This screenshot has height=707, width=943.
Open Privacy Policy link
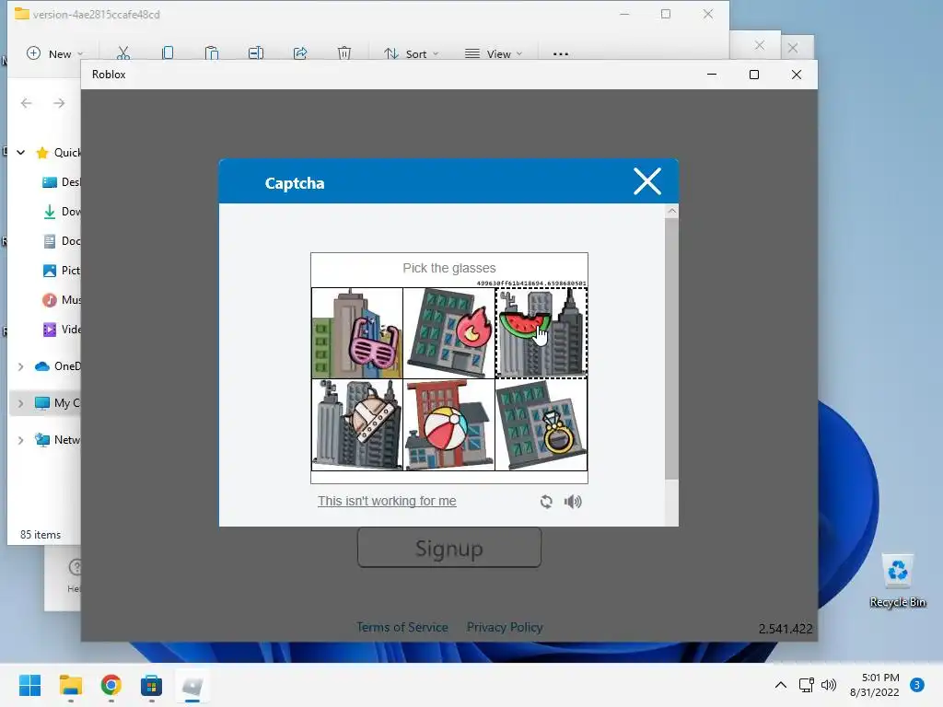[x=505, y=627]
